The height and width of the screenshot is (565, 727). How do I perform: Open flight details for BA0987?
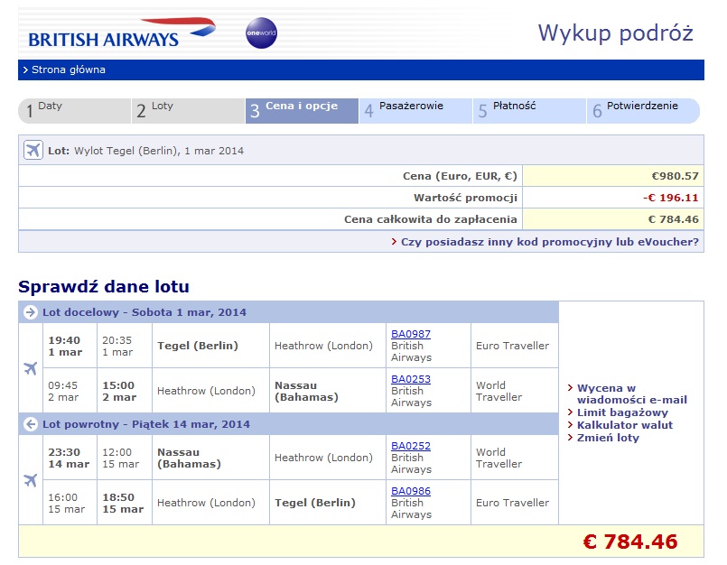tap(411, 334)
